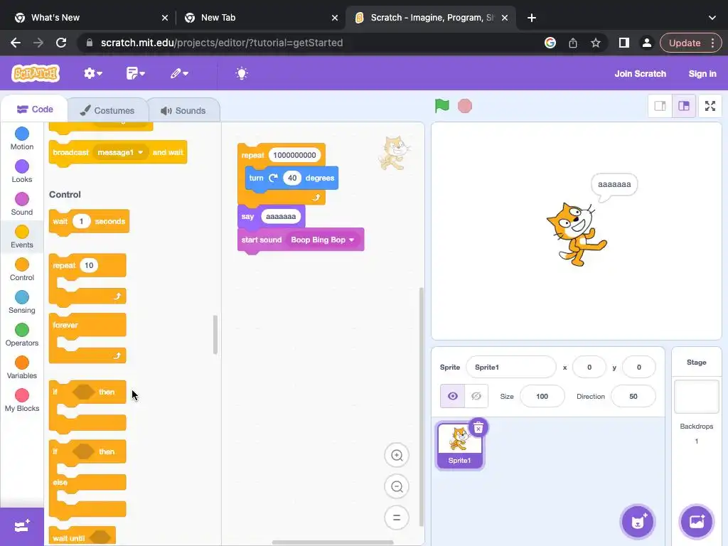Select the Sprite1 thumbnail
The height and width of the screenshot is (546, 728).
click(460, 446)
